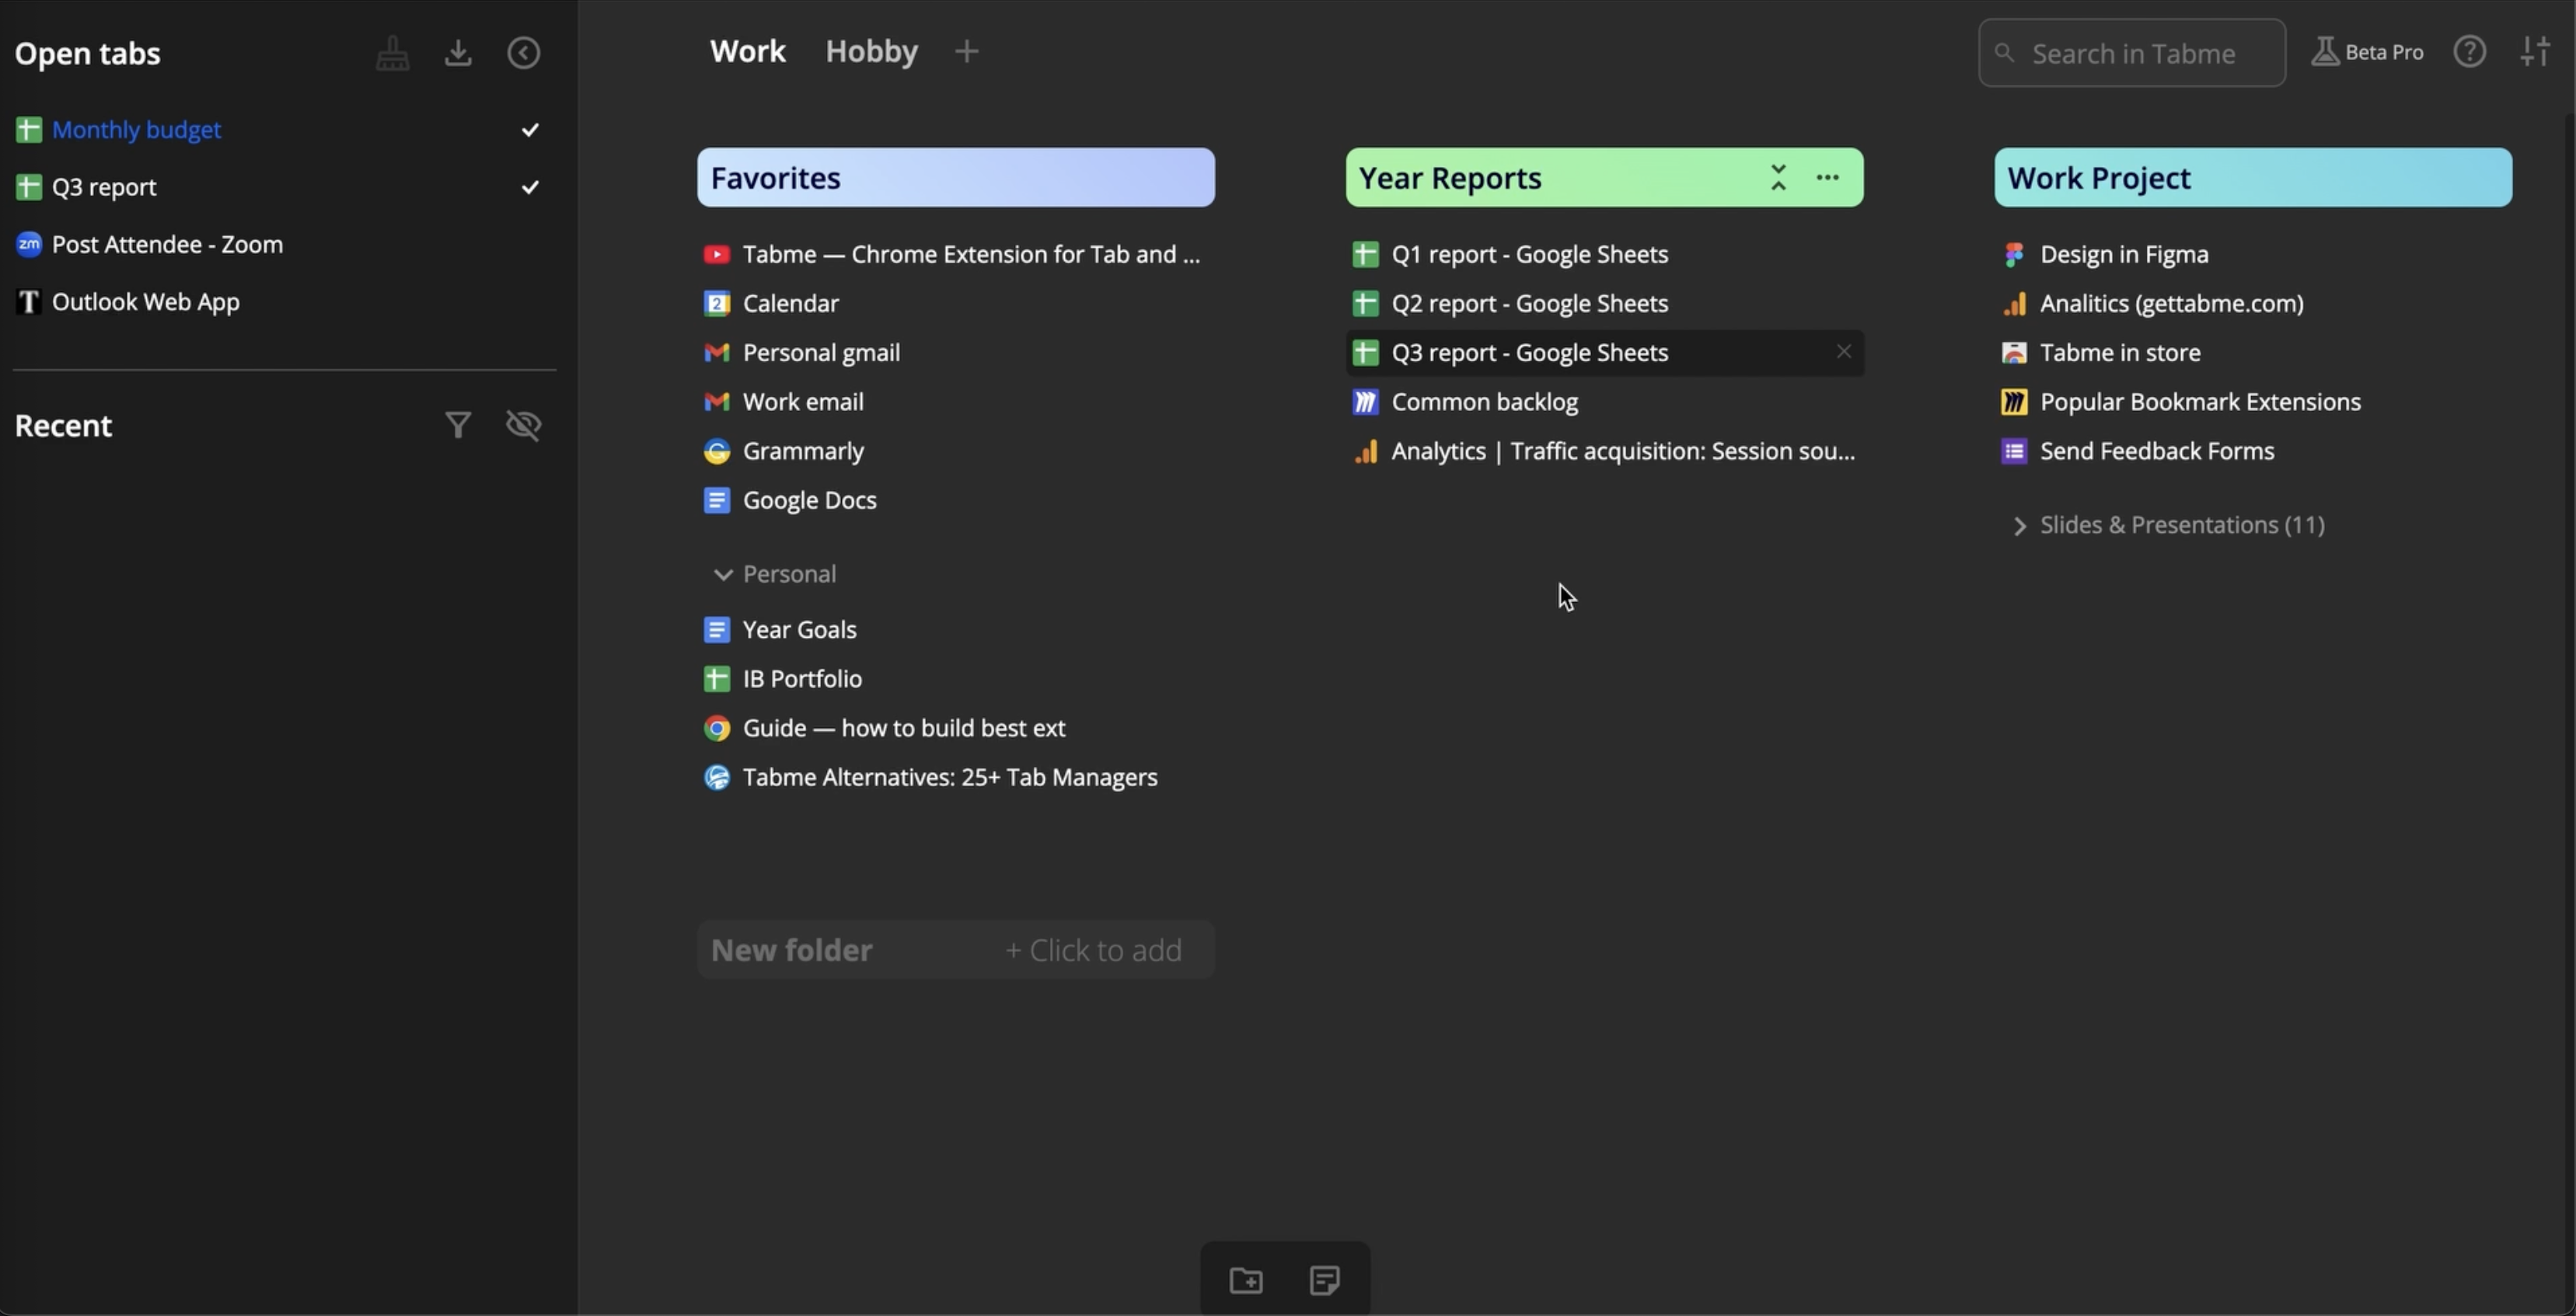The width and height of the screenshot is (2576, 1316).
Task: Open Analytics Traffic acquisition bookmark
Action: click(x=1604, y=451)
